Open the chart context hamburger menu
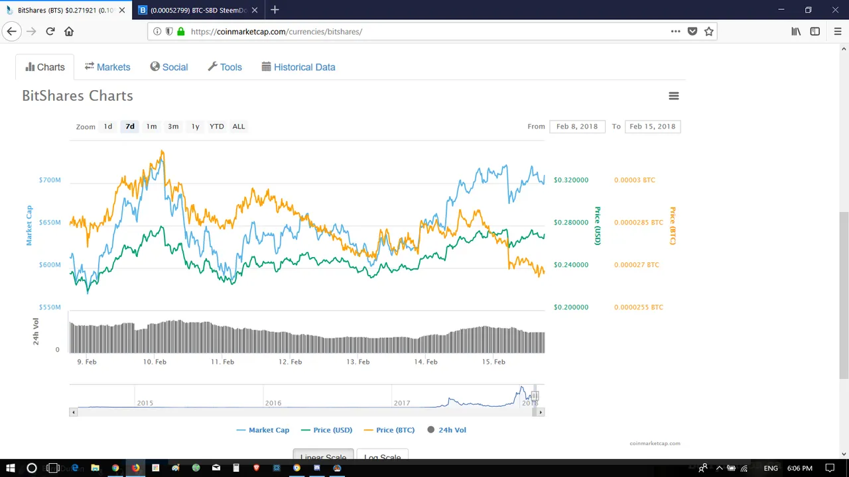 coord(674,96)
